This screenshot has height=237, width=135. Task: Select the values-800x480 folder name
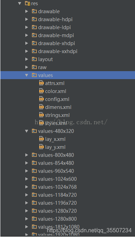tap(56, 155)
